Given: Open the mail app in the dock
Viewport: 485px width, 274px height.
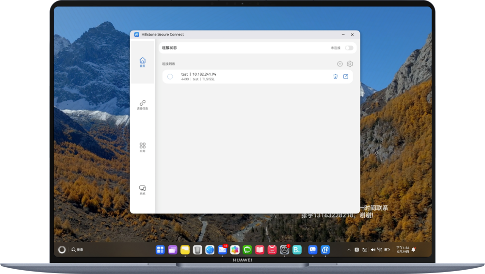Looking at the screenshot, I should point(222,250).
